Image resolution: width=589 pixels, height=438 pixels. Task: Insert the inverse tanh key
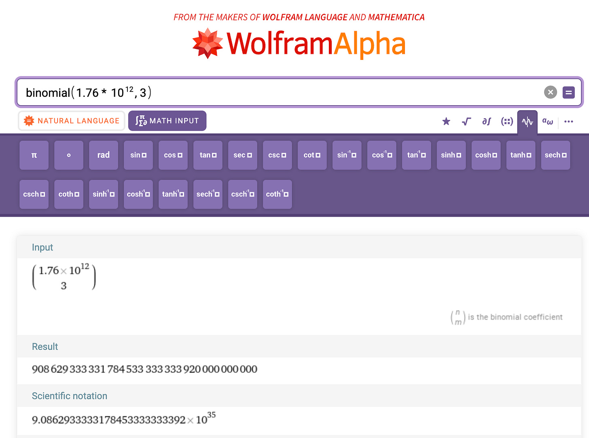[173, 194]
